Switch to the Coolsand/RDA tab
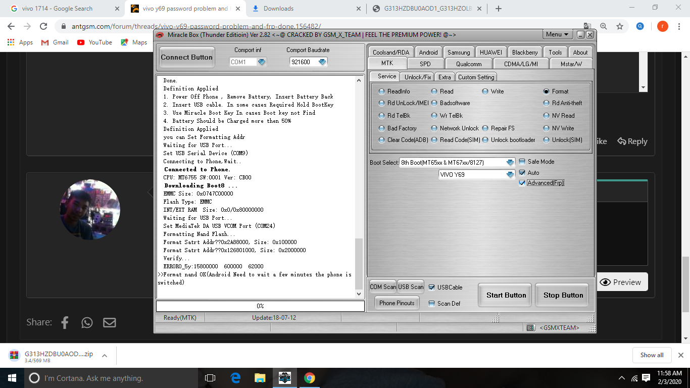The height and width of the screenshot is (388, 690). [391, 52]
